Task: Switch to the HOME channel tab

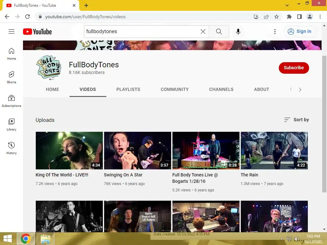Action: coord(52,89)
